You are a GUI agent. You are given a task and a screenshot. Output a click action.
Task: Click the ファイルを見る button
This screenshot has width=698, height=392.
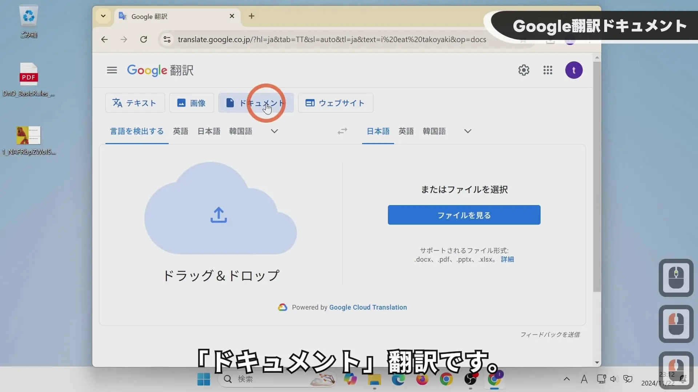point(464,215)
